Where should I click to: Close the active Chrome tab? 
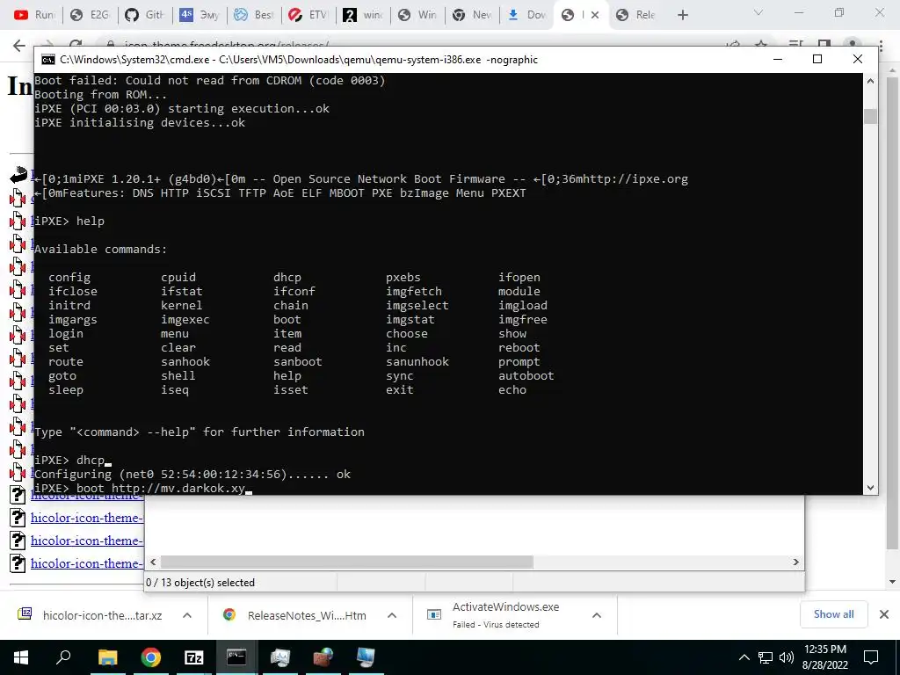pos(595,15)
